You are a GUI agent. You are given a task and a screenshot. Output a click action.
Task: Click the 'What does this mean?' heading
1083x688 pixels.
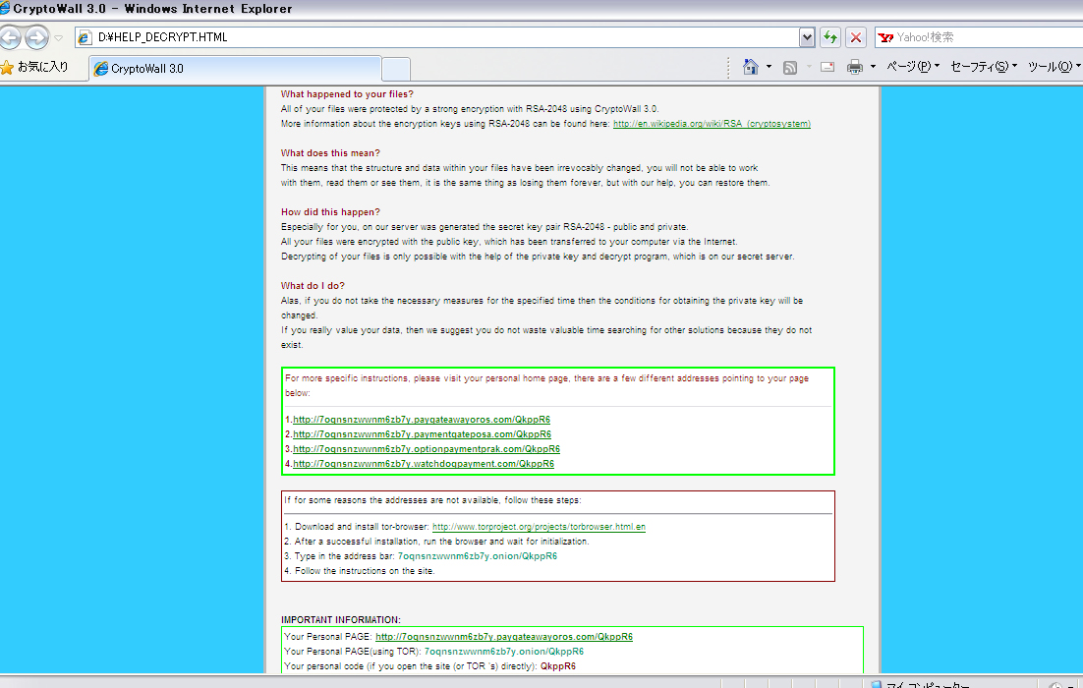pos(330,153)
